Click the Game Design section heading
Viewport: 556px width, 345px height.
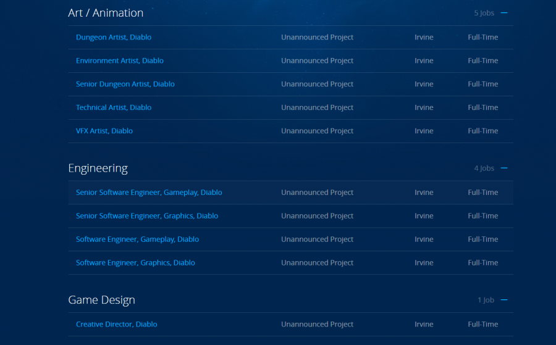pos(101,300)
